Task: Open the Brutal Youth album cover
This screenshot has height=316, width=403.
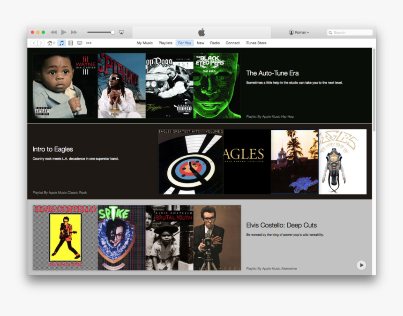Action: 169,238
